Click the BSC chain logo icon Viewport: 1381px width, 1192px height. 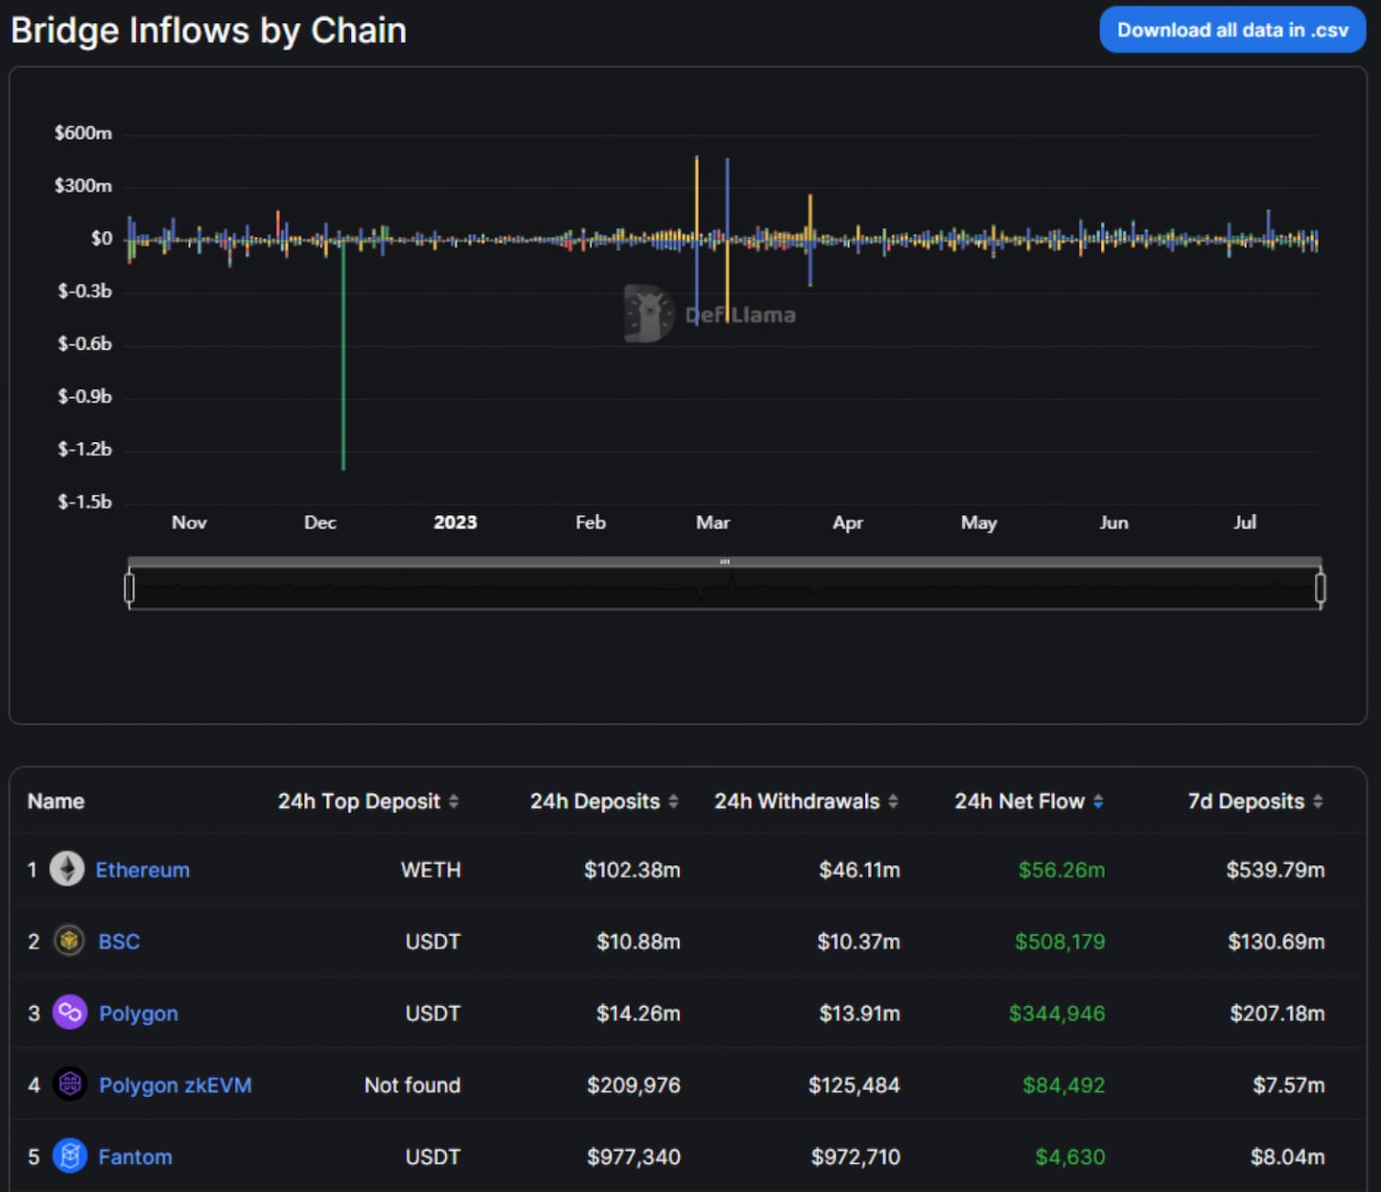pos(69,941)
